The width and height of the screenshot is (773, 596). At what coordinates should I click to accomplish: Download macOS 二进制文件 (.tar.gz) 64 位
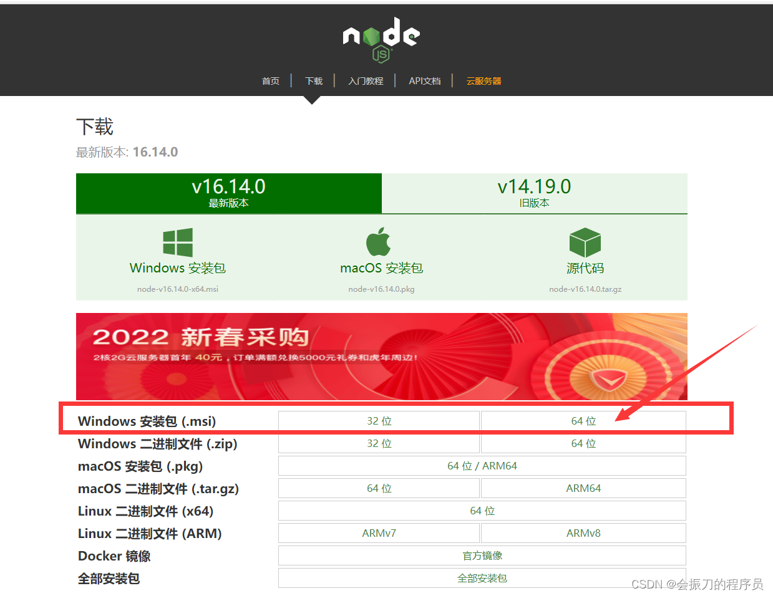(379, 489)
